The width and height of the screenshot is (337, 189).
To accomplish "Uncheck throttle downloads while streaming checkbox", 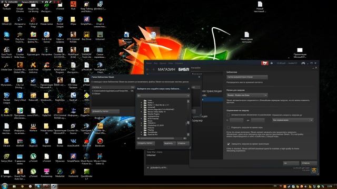I will tap(228, 144).
